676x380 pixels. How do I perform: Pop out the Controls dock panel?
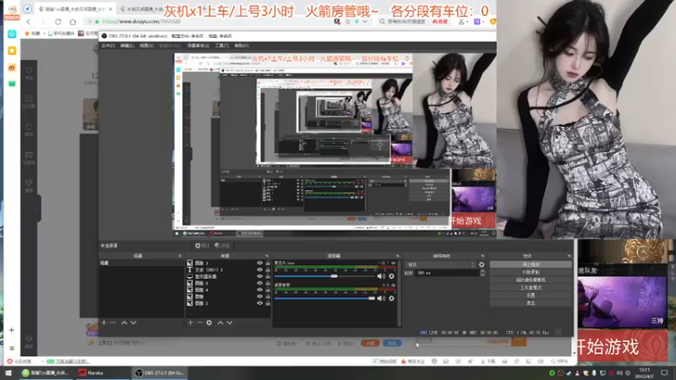[x=570, y=256]
